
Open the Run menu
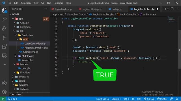pos(49,3)
